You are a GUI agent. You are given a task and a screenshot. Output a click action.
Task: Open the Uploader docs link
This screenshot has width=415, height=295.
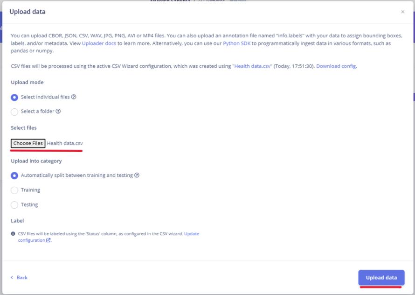(x=99, y=43)
